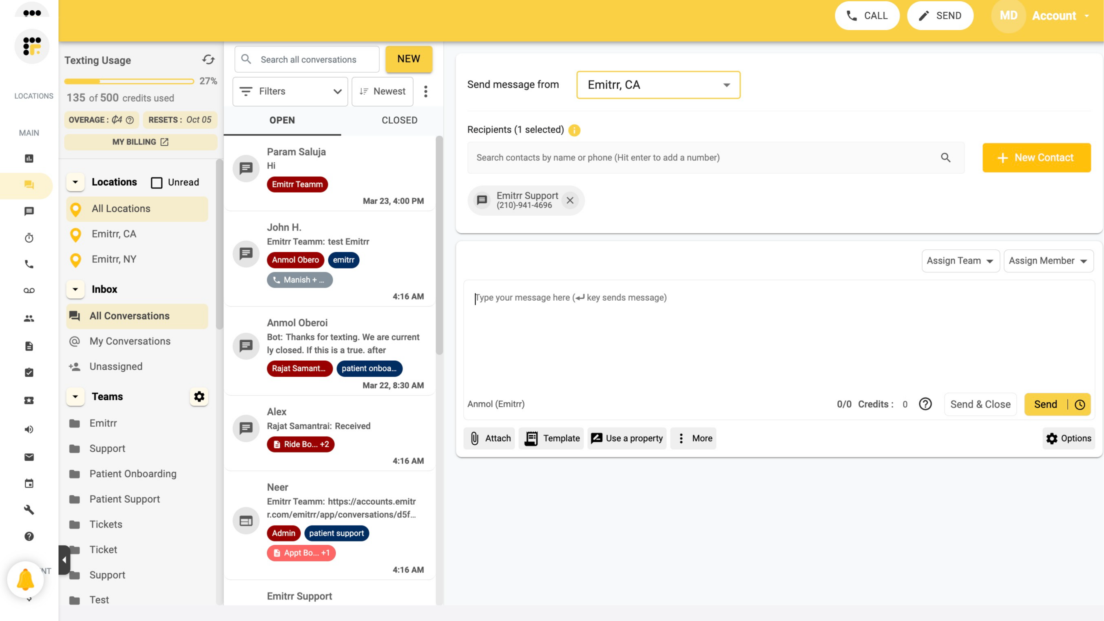The height and width of the screenshot is (621, 1104).
Task: Open the Template icon in message toolbar
Action: point(531,438)
